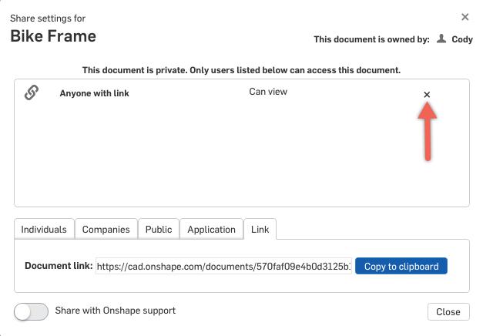Remove the Anyone with link share entry
483x336 pixels.
pyautogui.click(x=427, y=95)
